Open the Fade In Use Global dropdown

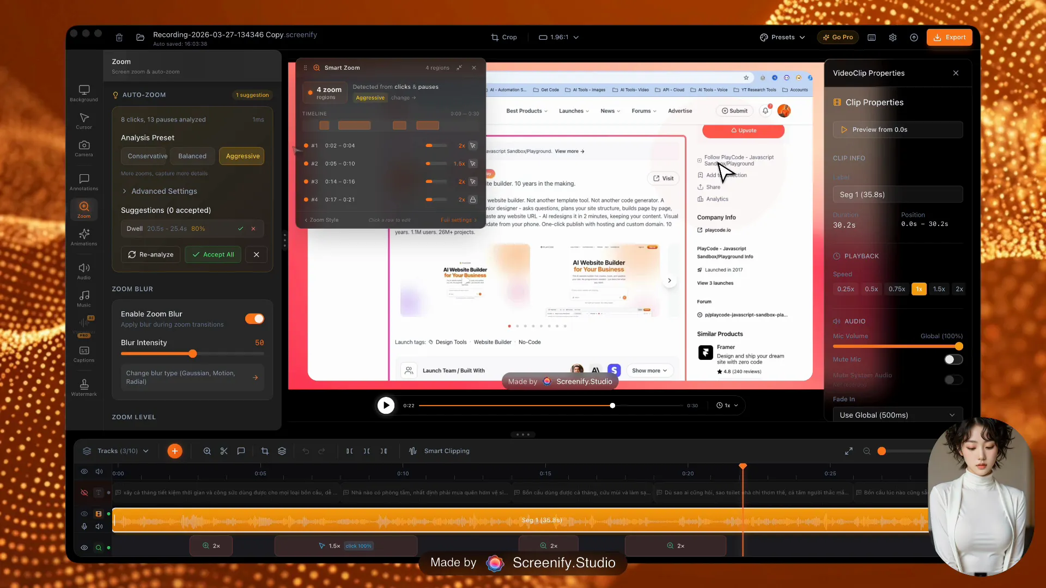point(897,415)
